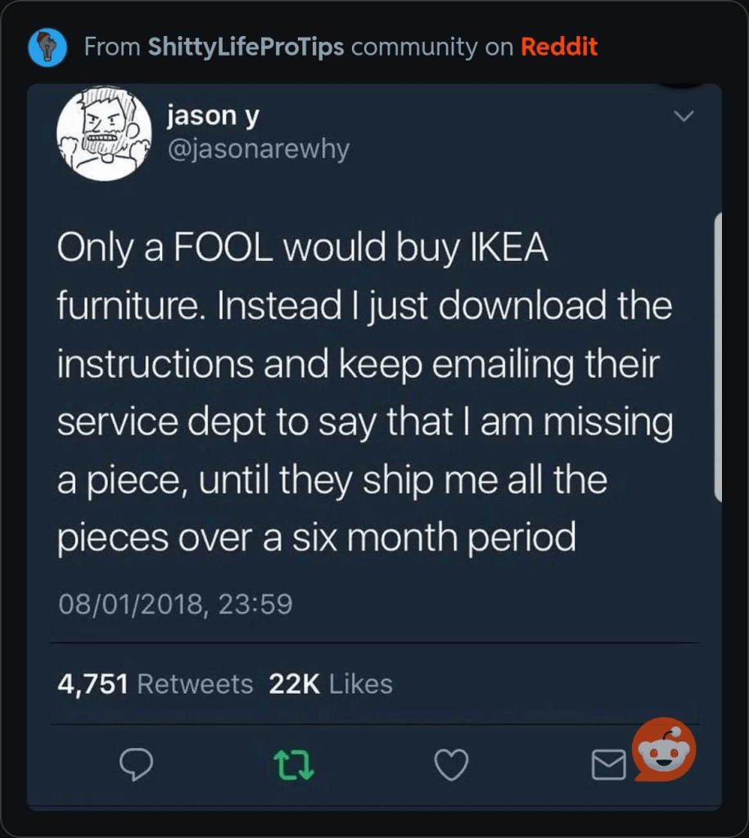The height and width of the screenshot is (838, 749).
Task: Reply to jason y's tweet
Action: (137, 765)
